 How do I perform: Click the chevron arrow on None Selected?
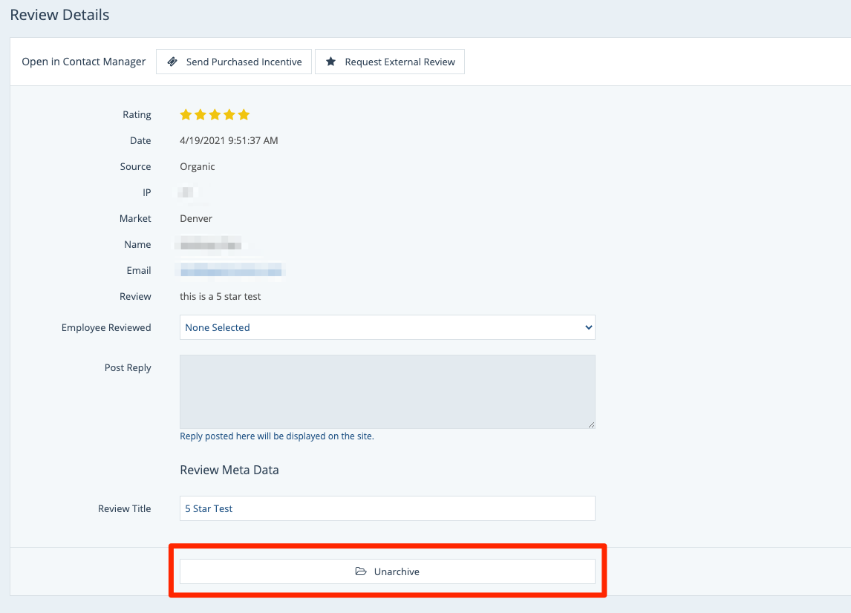(588, 327)
